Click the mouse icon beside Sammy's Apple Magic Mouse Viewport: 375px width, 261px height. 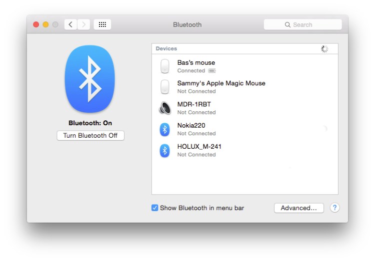coord(165,87)
